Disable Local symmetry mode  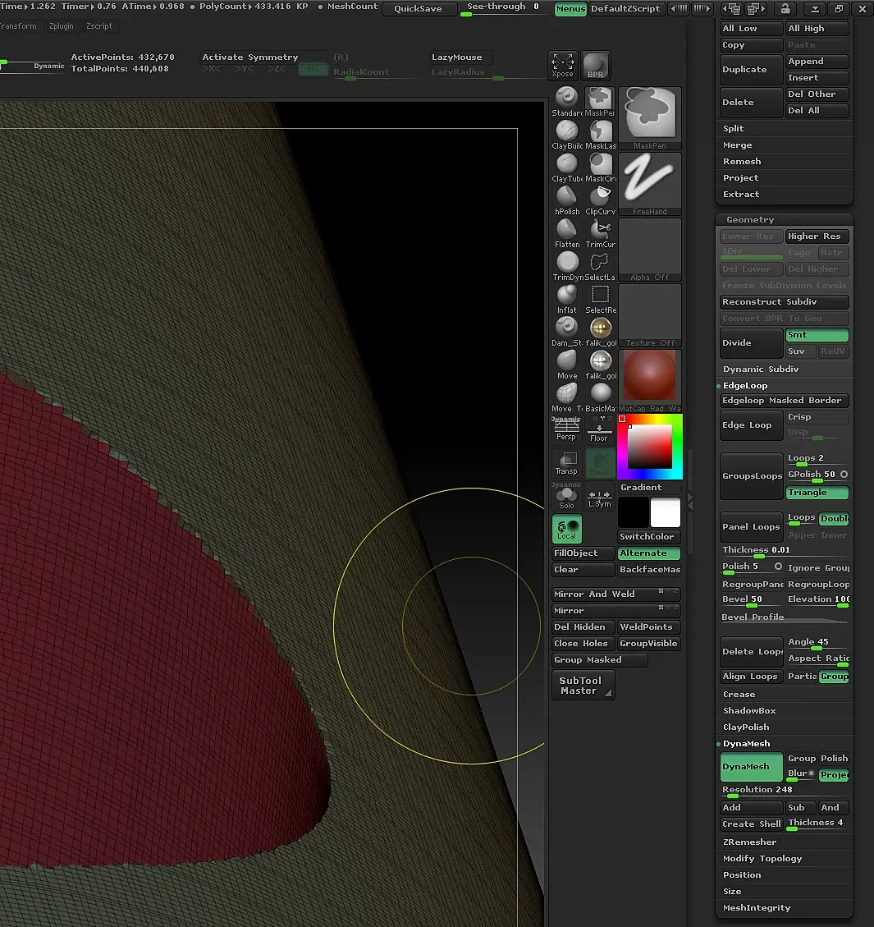point(566,529)
